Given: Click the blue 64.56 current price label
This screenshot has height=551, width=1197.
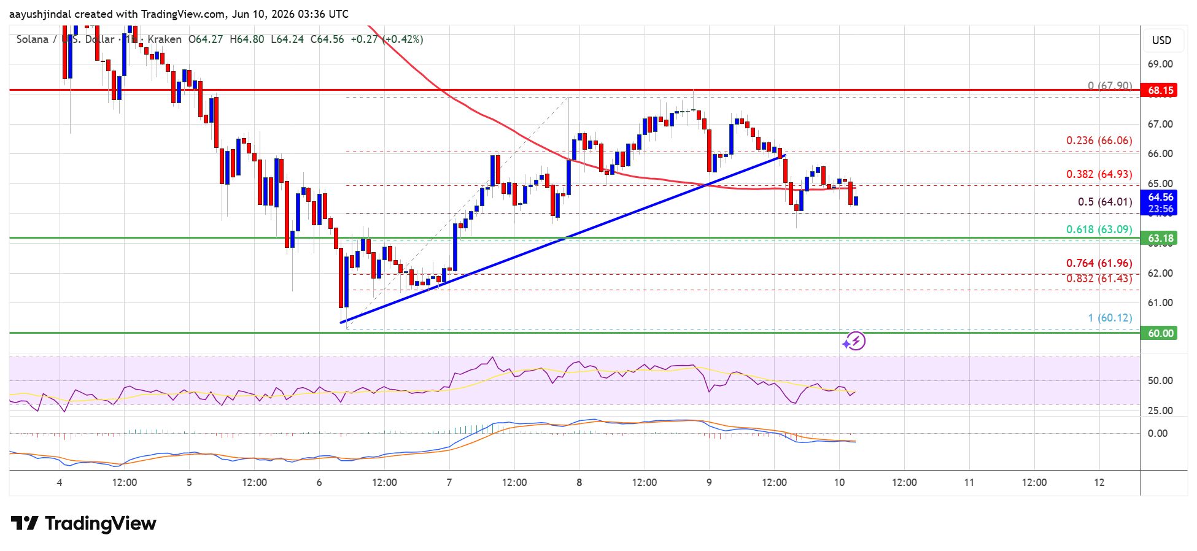Looking at the screenshot, I should pos(1159,202).
